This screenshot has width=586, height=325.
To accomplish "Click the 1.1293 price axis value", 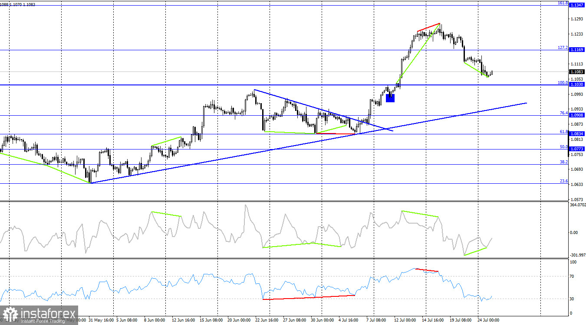I will pos(578,19).
